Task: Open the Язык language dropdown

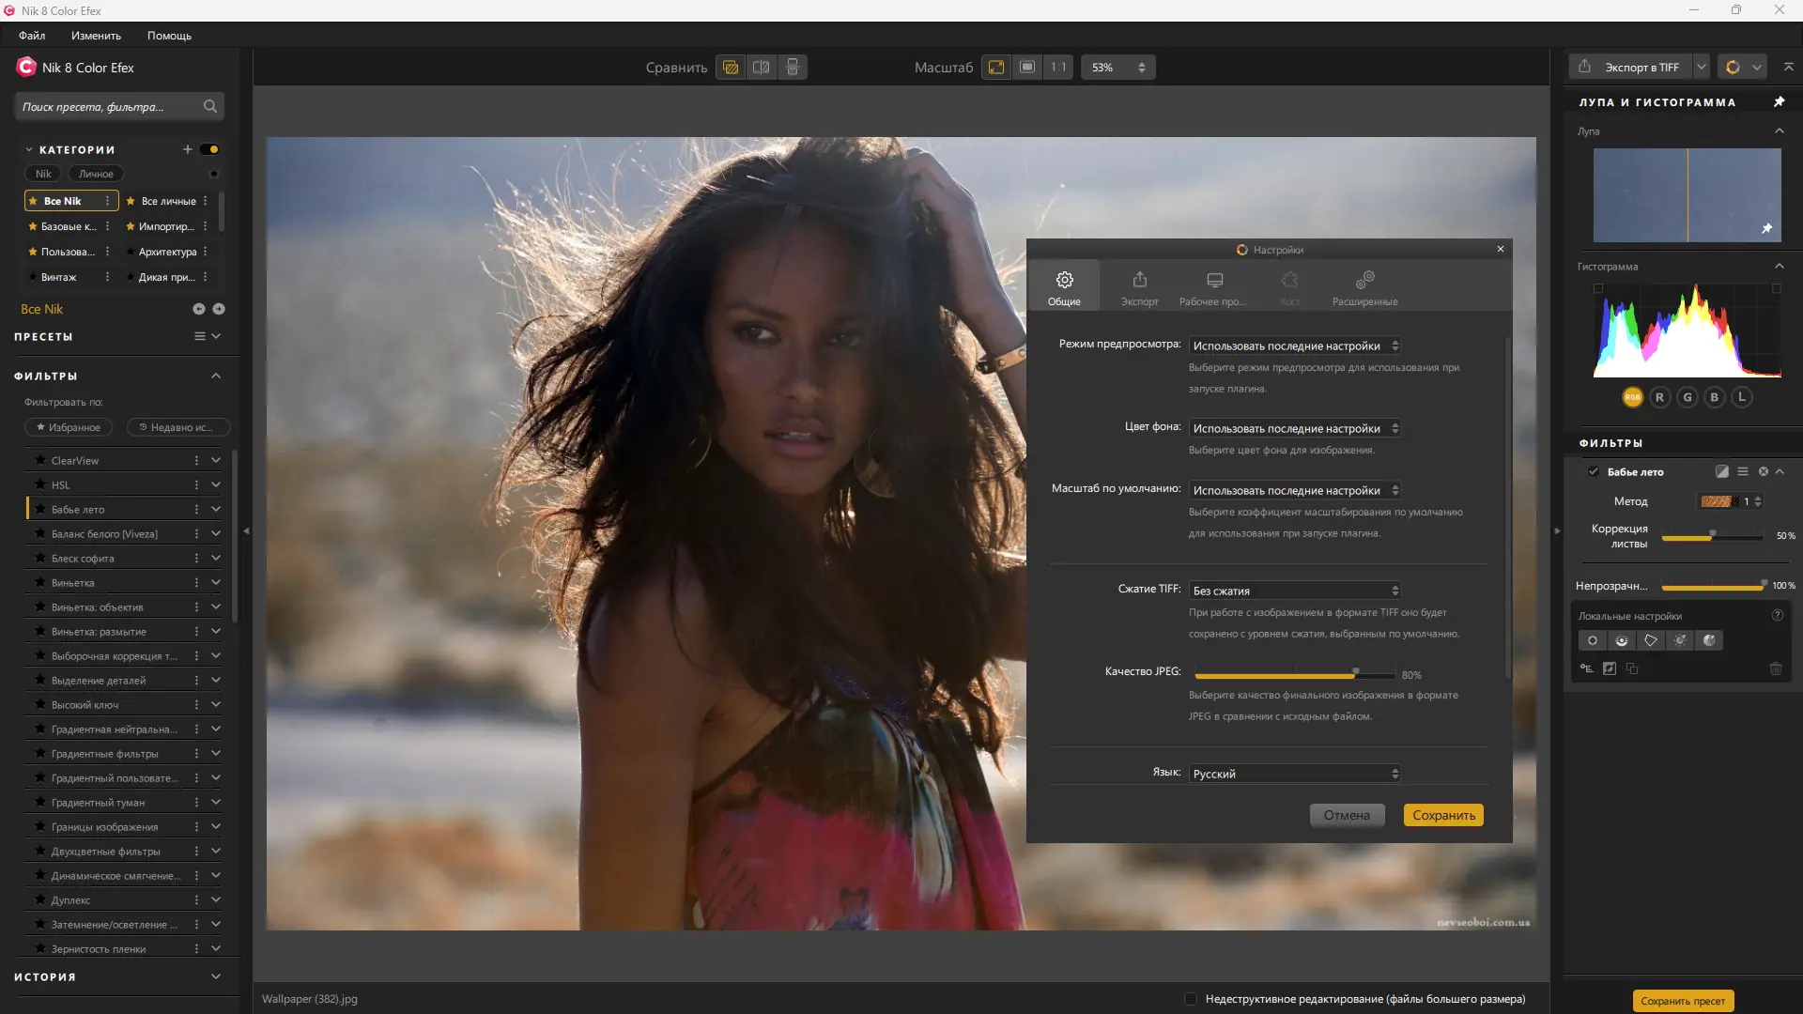Action: pyautogui.click(x=1295, y=774)
